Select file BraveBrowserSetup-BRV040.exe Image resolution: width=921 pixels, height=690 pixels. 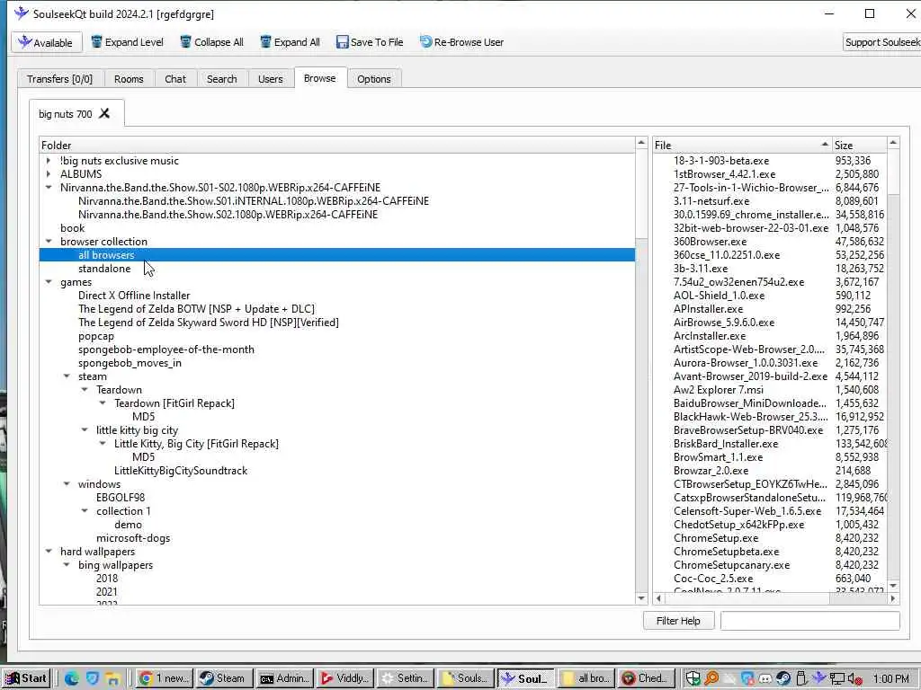click(748, 430)
